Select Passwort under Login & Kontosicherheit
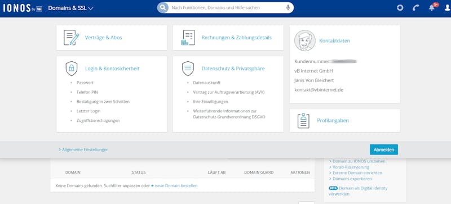 85,83
